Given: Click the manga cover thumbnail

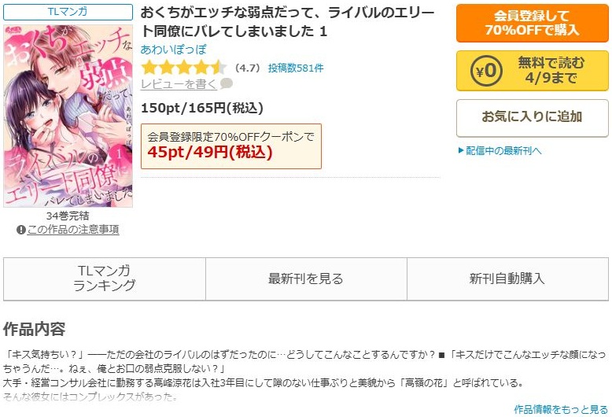Looking at the screenshot, I should click(x=68, y=116).
